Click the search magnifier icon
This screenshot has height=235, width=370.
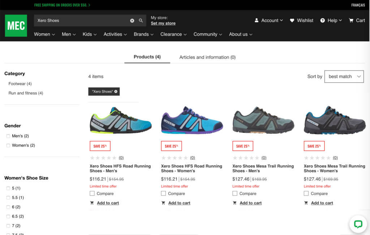coord(141,21)
